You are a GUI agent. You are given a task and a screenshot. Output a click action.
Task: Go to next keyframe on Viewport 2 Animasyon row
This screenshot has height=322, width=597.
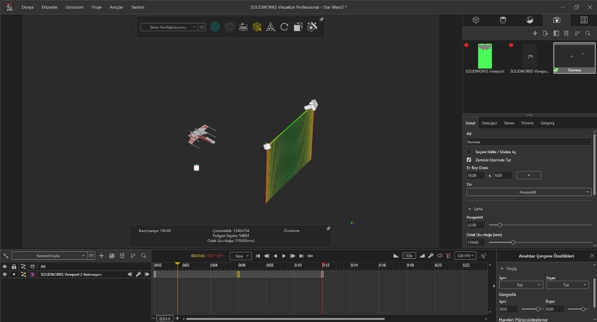pyautogui.click(x=147, y=274)
